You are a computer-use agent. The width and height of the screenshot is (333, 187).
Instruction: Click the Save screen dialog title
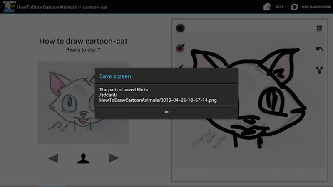click(115, 76)
